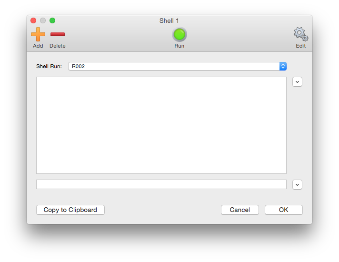Click the red Delete minus icon
This screenshot has width=339, height=262.
click(x=58, y=34)
